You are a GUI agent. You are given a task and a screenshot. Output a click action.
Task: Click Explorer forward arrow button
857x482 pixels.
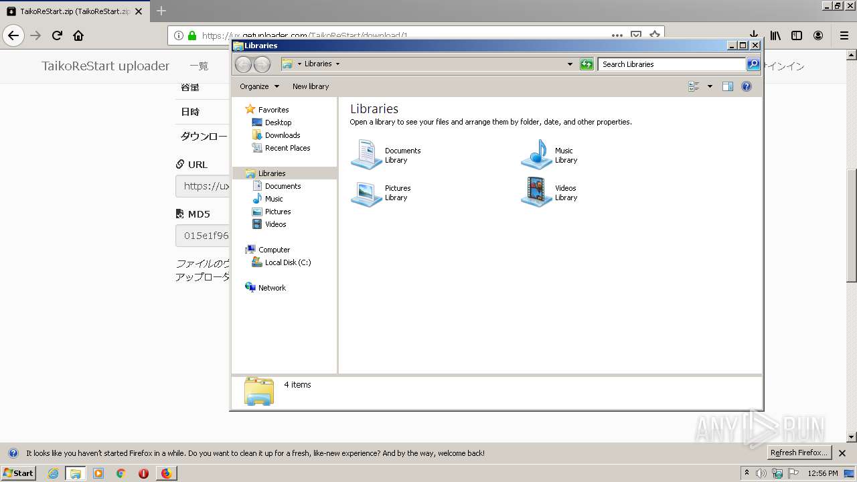tap(262, 64)
